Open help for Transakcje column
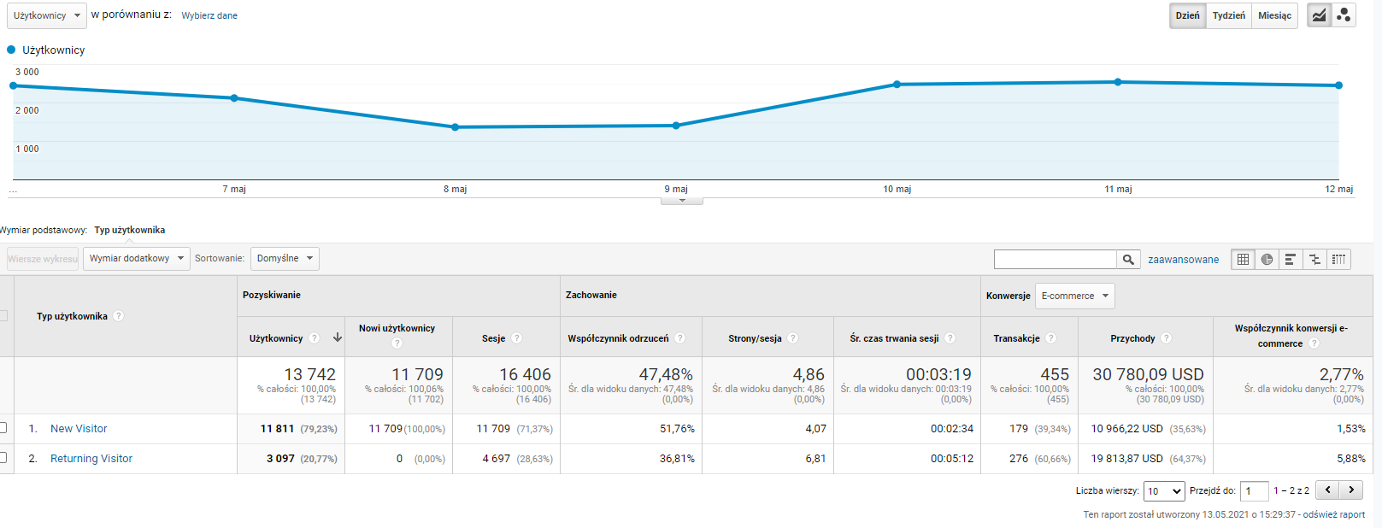The image size is (1382, 528). [1051, 338]
